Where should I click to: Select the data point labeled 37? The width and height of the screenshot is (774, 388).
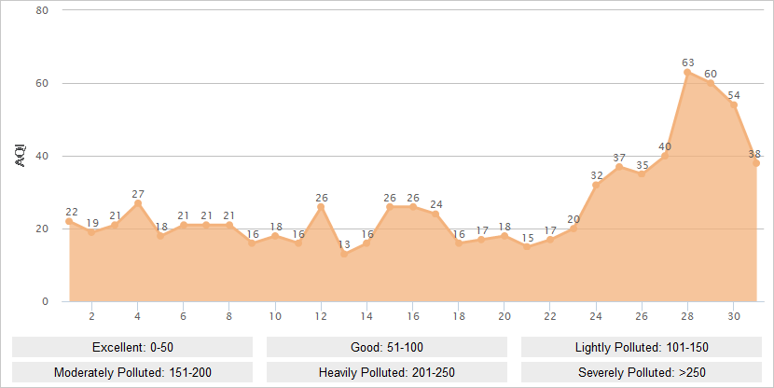pyautogui.click(x=619, y=167)
